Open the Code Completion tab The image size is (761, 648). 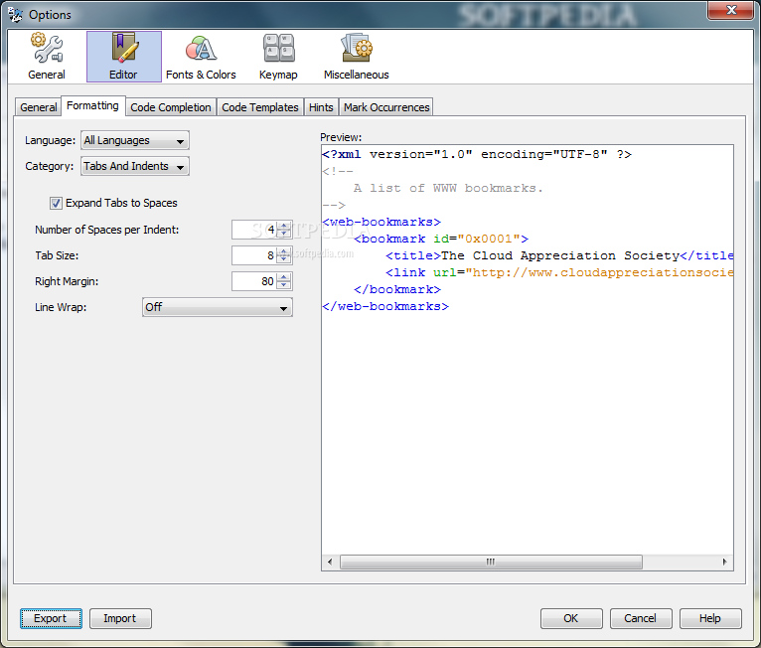pyautogui.click(x=171, y=107)
